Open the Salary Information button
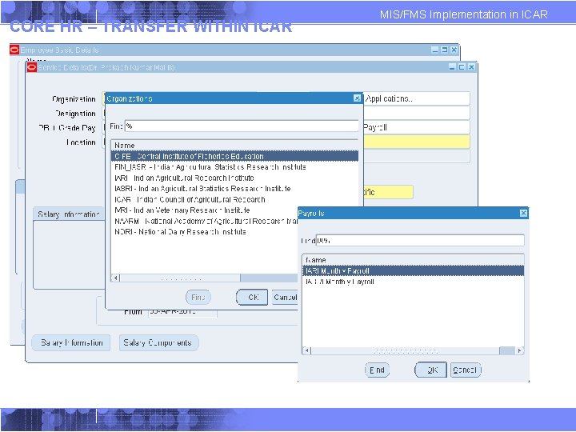Image resolution: width=576 pixels, height=432 pixels. pos(71,342)
